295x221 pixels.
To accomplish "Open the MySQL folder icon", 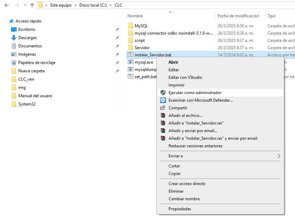I will (131, 26).
